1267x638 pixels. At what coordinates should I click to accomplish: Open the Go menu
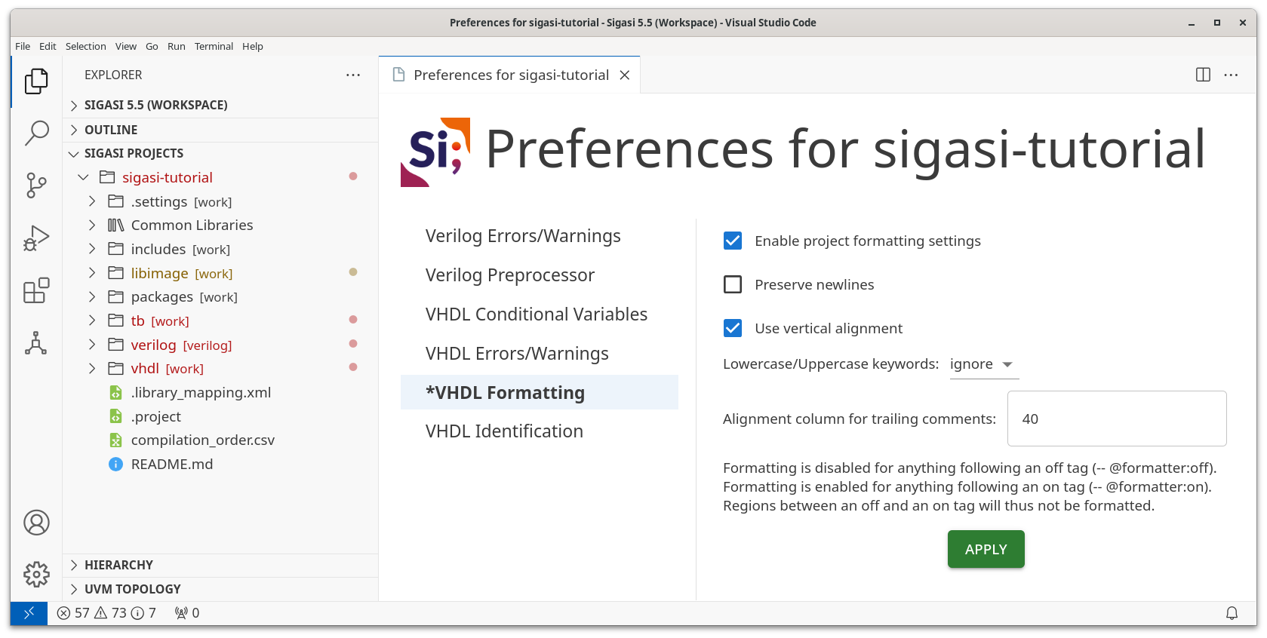[152, 46]
